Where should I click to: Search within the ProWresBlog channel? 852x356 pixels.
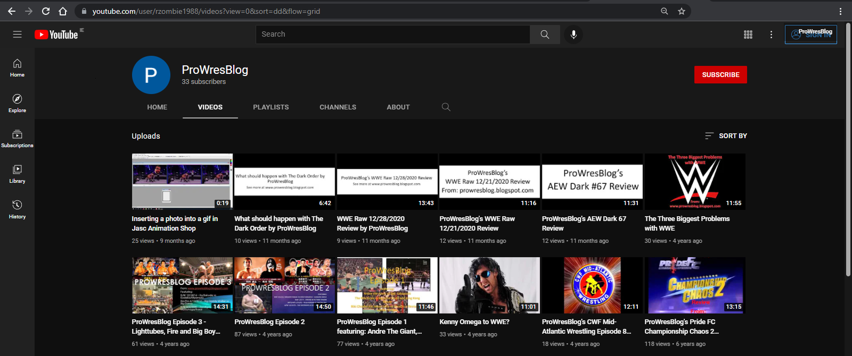point(446,107)
